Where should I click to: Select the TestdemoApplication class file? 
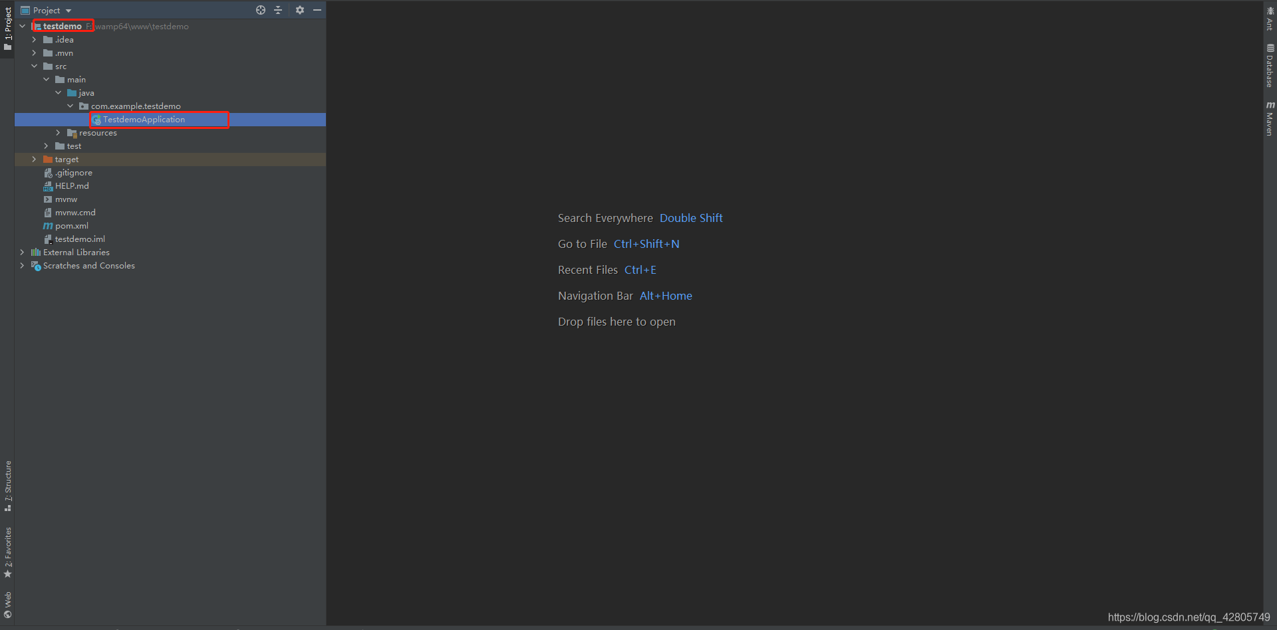point(170,119)
